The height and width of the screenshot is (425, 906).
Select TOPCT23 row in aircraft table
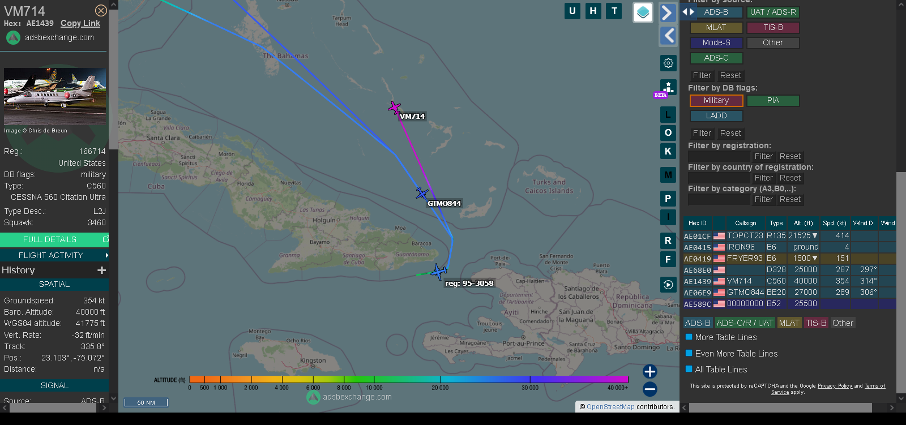789,235
